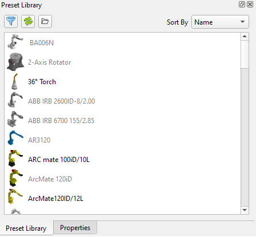Refresh the preset library list
This screenshot has width=256, height=237.
(x=28, y=21)
